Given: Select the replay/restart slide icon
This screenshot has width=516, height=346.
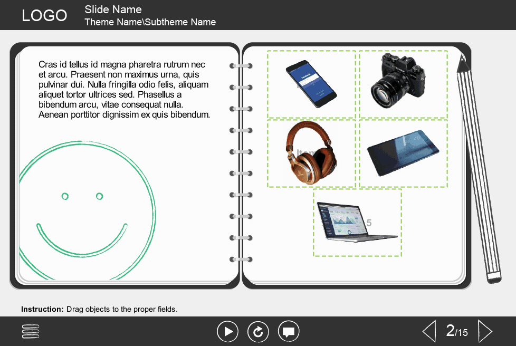Looking at the screenshot, I should 257,331.
